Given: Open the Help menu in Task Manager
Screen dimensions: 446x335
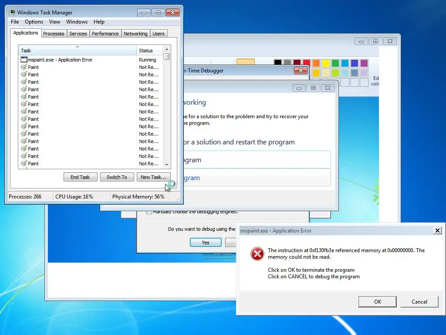Looking at the screenshot, I should tap(99, 22).
